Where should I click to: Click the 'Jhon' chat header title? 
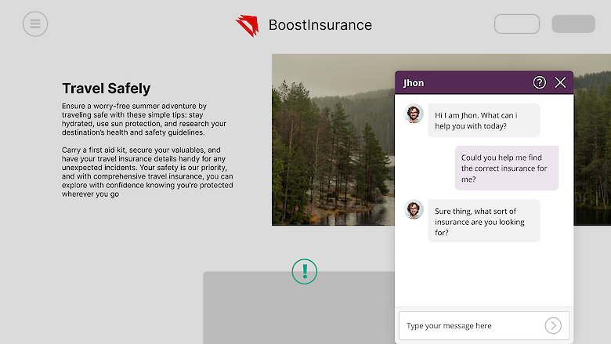(414, 82)
